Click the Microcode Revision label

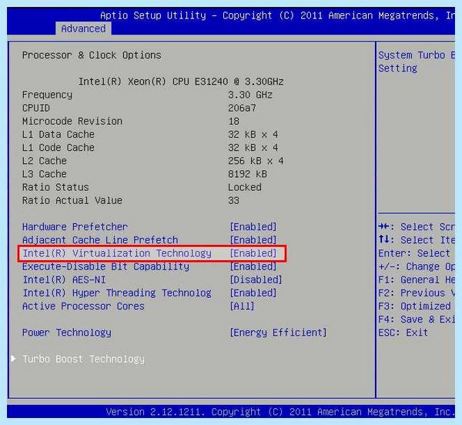click(72, 121)
